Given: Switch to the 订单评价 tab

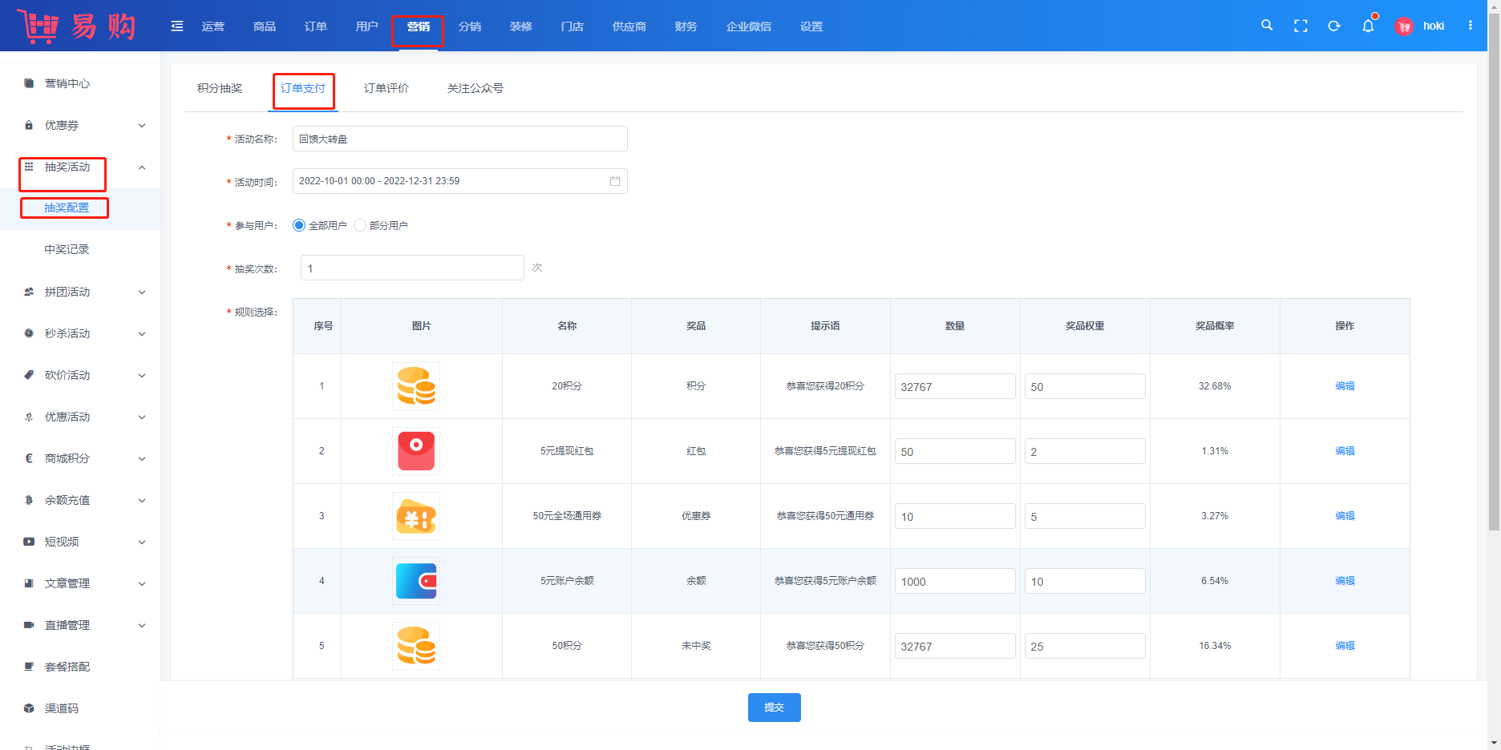Looking at the screenshot, I should pos(386,88).
